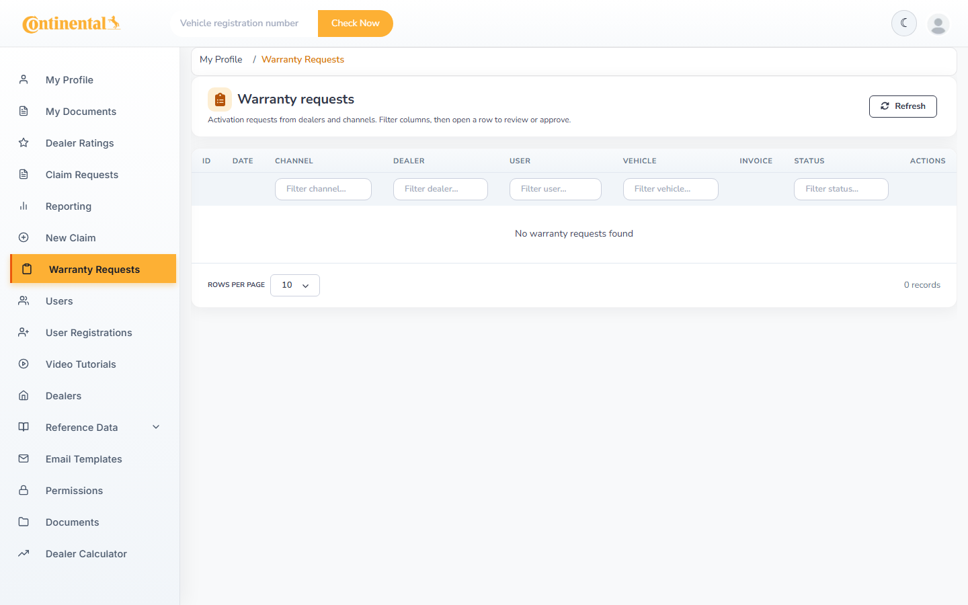The image size is (968, 605).
Task: Click the Filter channel input
Action: coord(323,189)
